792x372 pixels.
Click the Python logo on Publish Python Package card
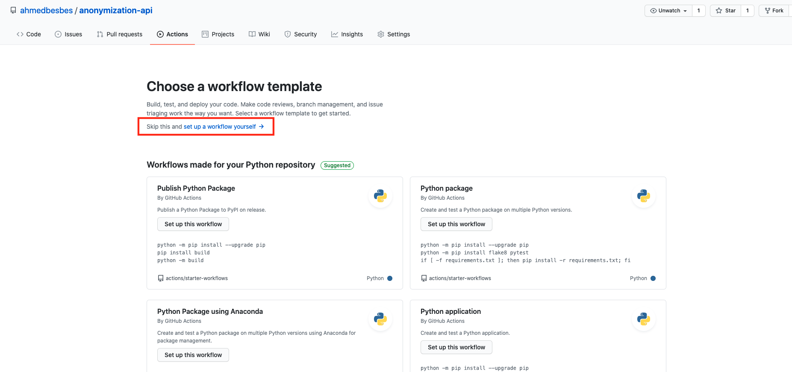pos(380,196)
